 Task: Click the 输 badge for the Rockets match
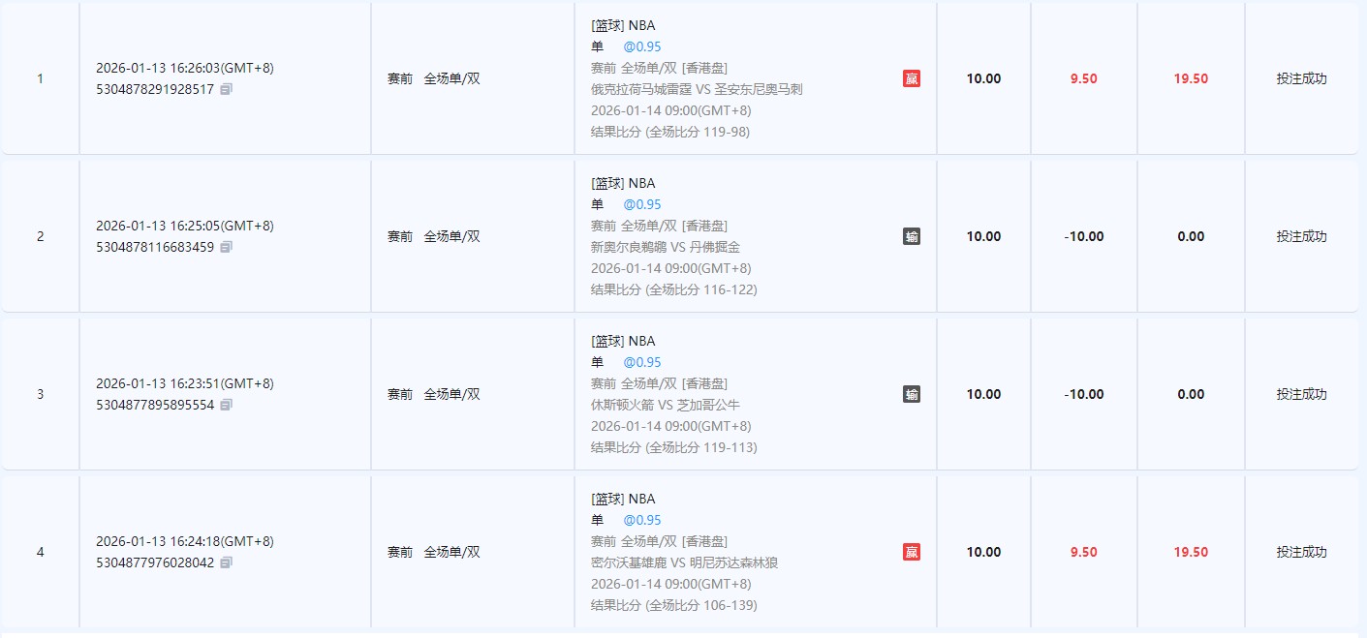click(911, 394)
